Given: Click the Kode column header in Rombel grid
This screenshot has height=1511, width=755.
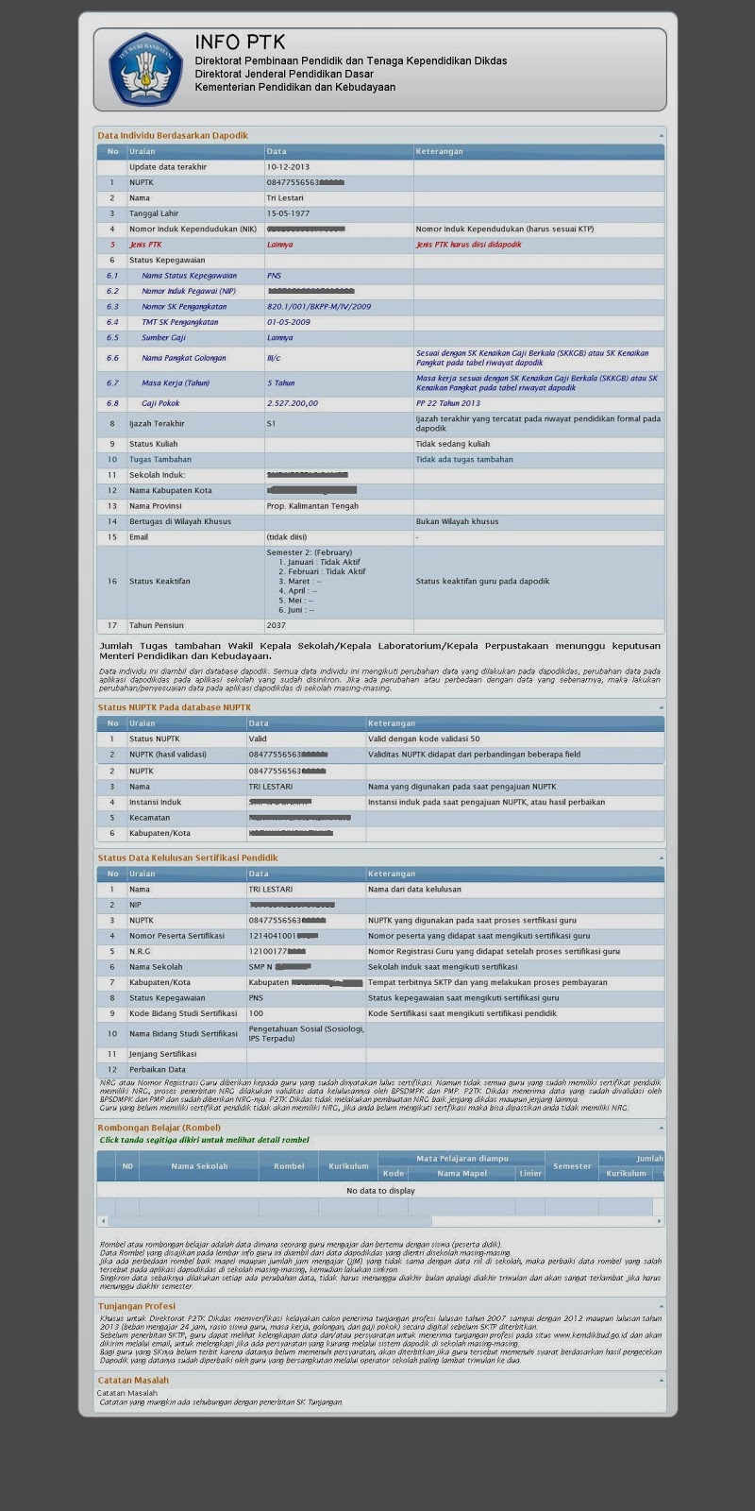Looking at the screenshot, I should pos(394,1174).
